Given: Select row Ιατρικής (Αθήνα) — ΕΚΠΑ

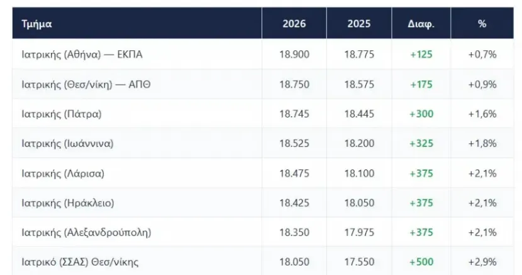Looking at the screenshot, I should (x=263, y=54).
